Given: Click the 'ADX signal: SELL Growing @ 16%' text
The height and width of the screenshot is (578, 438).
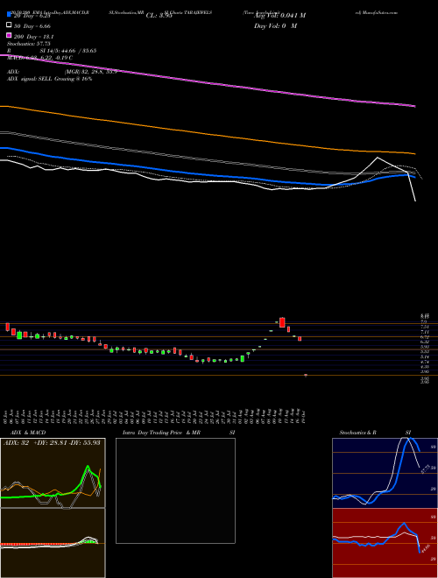Looking at the screenshot, I should click(49, 79).
